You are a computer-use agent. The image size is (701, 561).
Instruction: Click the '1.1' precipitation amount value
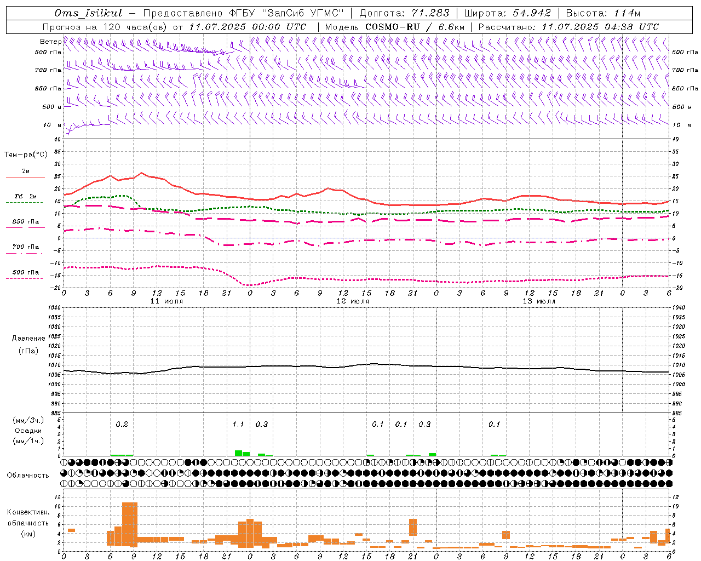[x=238, y=424]
